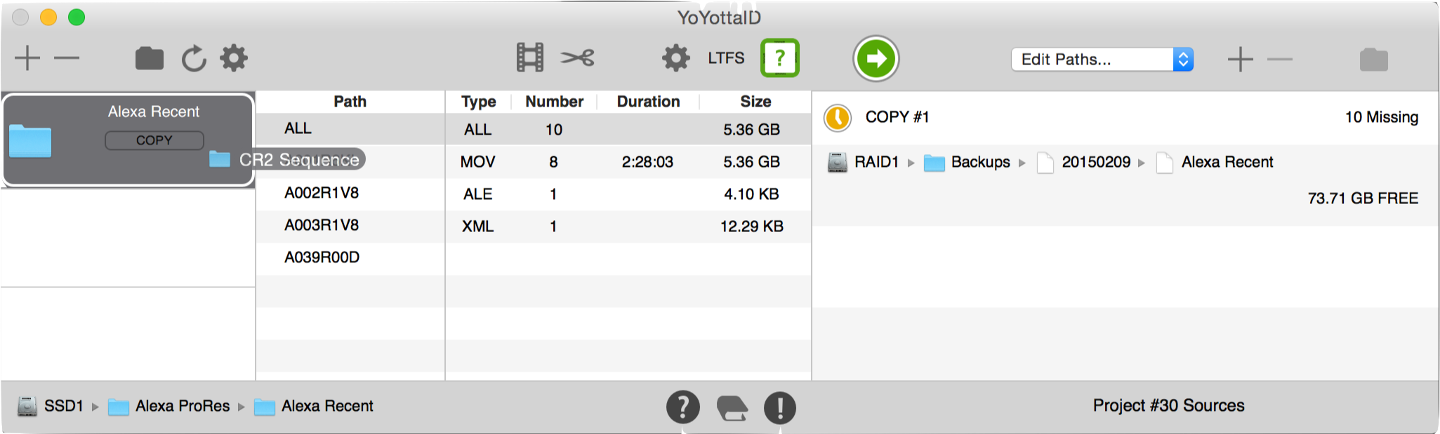1440x434 pixels.
Task: Add a source with the left plus button
Action: (27, 58)
